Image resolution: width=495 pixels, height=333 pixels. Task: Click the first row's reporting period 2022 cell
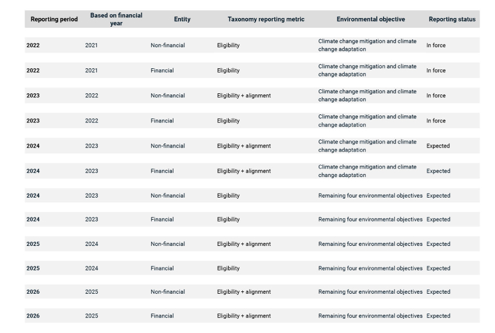click(x=33, y=46)
